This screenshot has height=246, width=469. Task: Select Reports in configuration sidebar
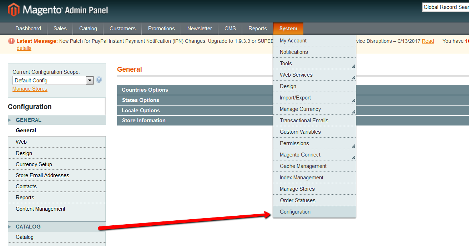click(x=57, y=198)
